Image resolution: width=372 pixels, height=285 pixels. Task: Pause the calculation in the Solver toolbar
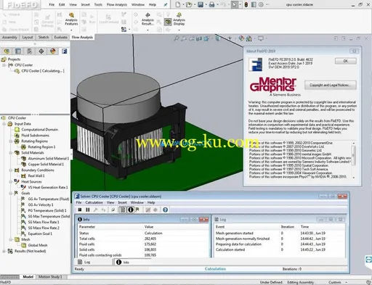pyautogui.click(x=88, y=210)
